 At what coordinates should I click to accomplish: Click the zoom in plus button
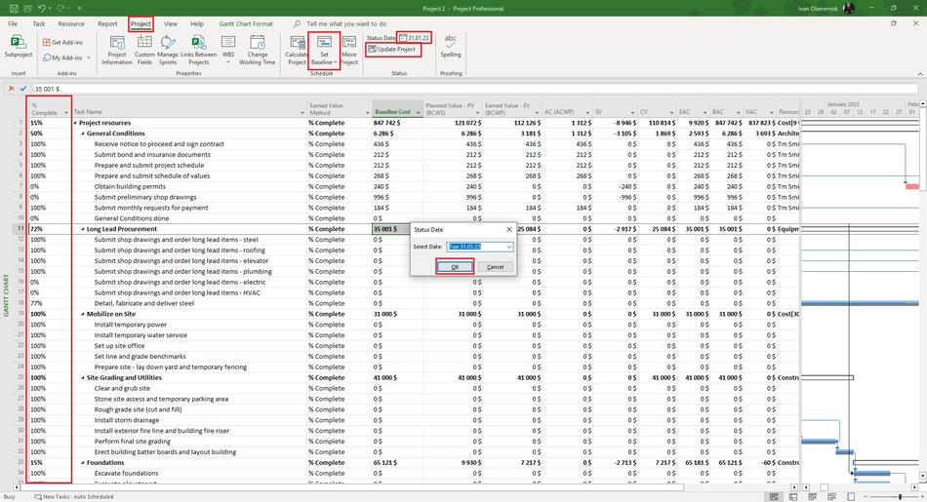point(920,497)
